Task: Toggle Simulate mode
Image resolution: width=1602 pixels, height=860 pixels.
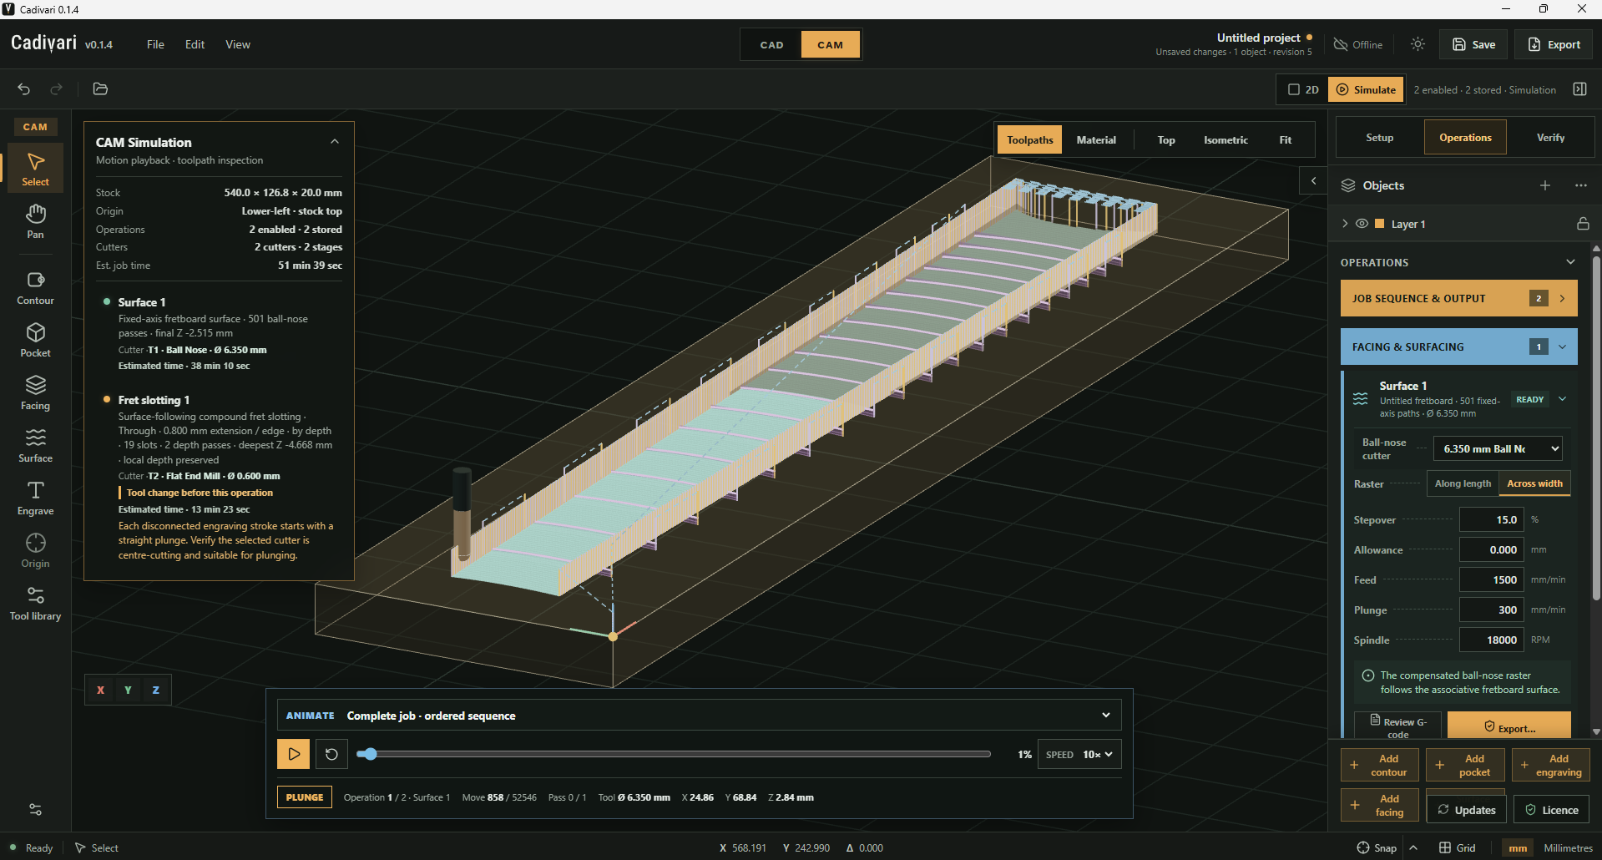Action: [x=1366, y=89]
